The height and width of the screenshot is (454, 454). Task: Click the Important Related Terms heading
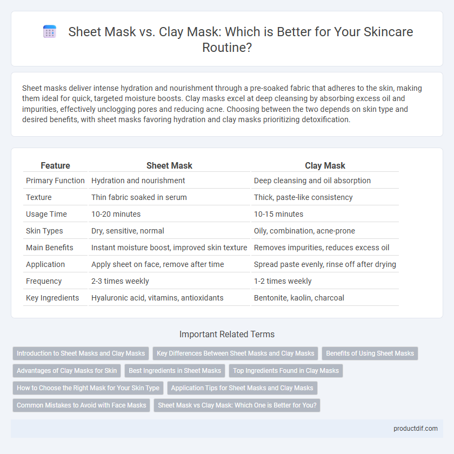tap(227, 334)
